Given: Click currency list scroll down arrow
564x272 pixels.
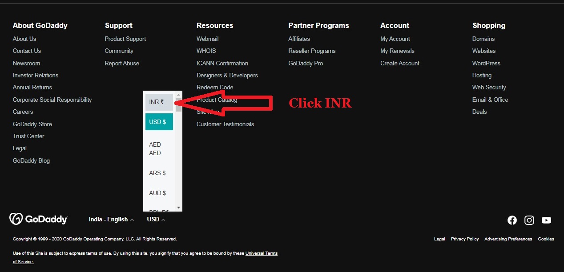Looking at the screenshot, I should tap(178, 208).
